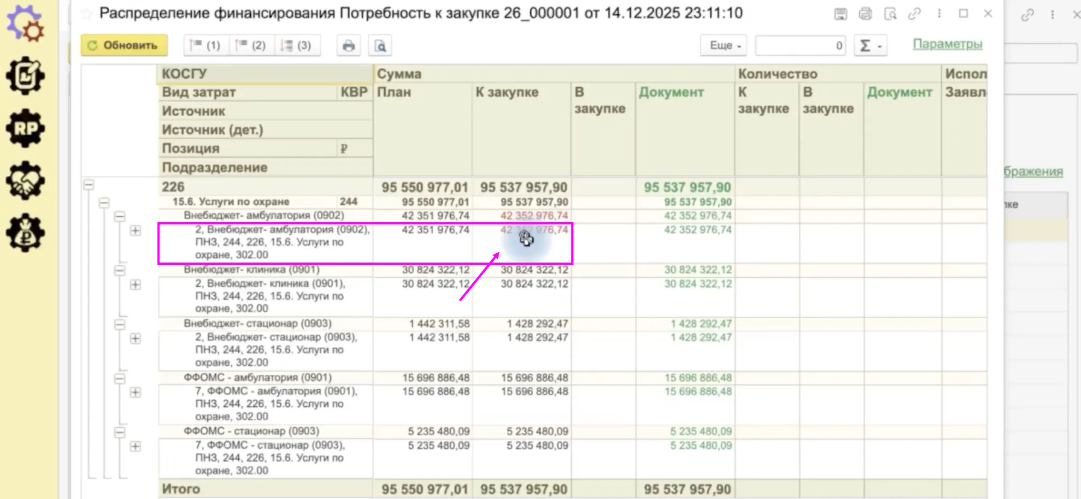Click chain link icon in background window
This screenshot has width=1081, height=499.
[x=1027, y=16]
